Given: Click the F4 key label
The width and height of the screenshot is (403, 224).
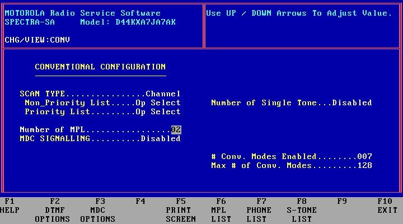Looking at the screenshot, I should tap(140, 201).
